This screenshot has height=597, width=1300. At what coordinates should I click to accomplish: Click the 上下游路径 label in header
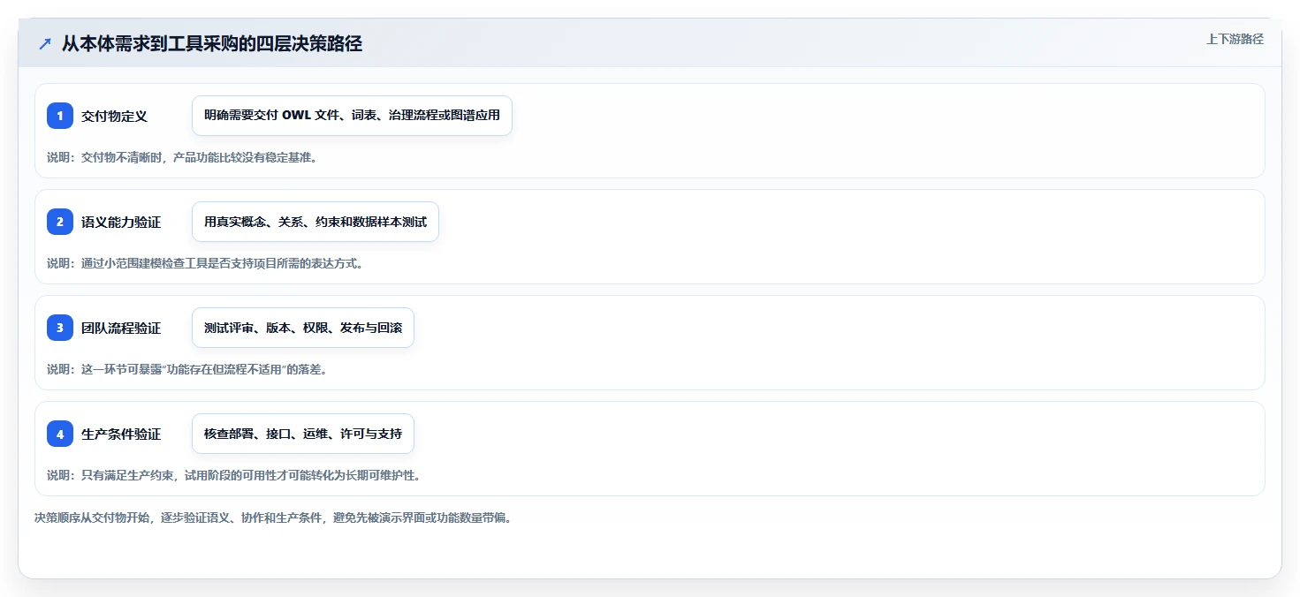click(x=1235, y=39)
